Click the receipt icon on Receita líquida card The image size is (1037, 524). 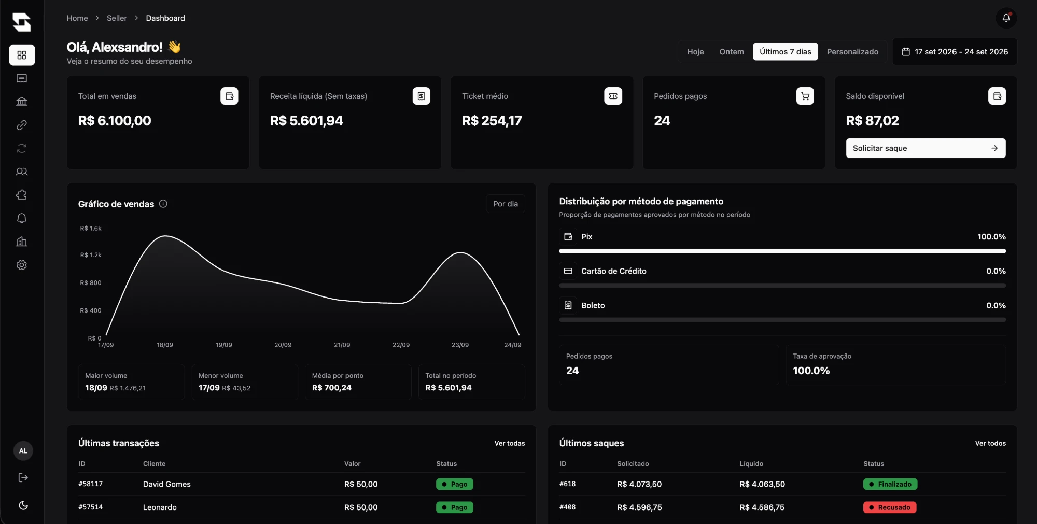(422, 96)
